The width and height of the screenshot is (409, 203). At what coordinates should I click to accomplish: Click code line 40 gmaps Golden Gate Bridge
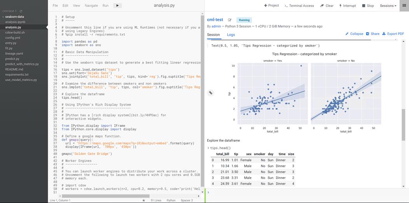pos(87,154)
